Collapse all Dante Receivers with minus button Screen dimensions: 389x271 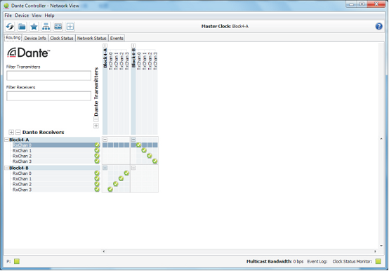[18, 132]
